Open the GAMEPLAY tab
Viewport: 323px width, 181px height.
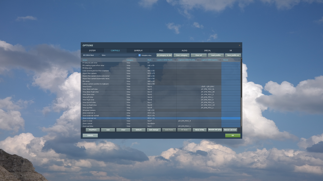(138, 51)
